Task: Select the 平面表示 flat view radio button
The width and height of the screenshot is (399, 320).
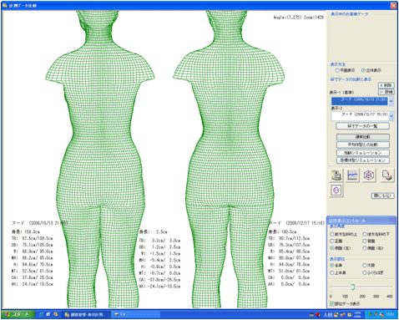Action: [x=337, y=70]
